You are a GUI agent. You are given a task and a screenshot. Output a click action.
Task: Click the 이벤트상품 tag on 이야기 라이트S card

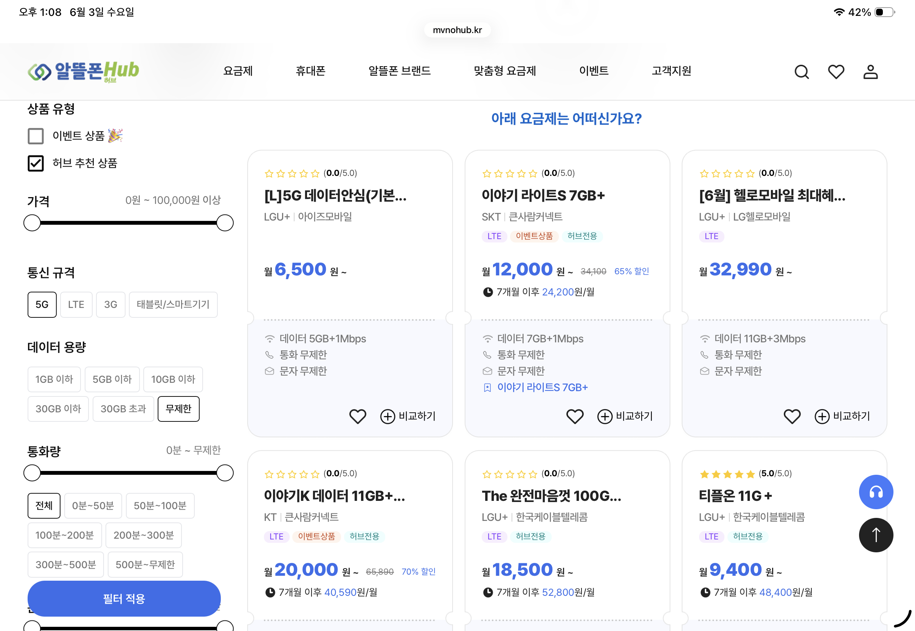point(534,236)
